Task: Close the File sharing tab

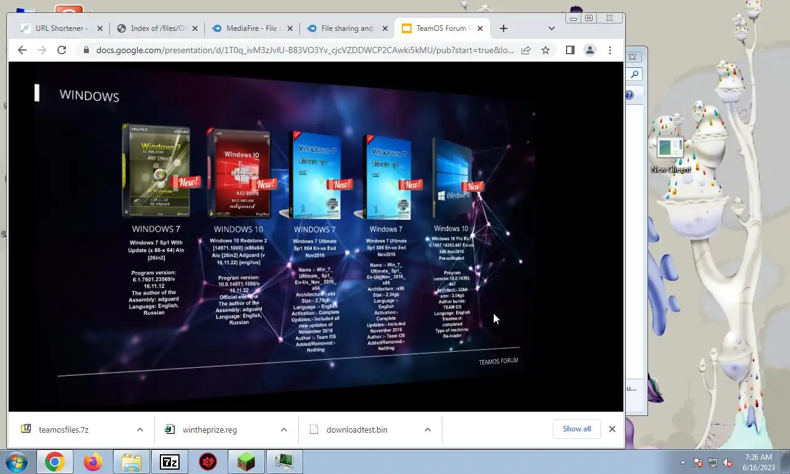Action: pyautogui.click(x=385, y=28)
